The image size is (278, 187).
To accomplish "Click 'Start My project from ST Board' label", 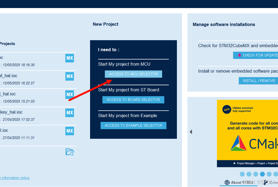I will [129, 90].
